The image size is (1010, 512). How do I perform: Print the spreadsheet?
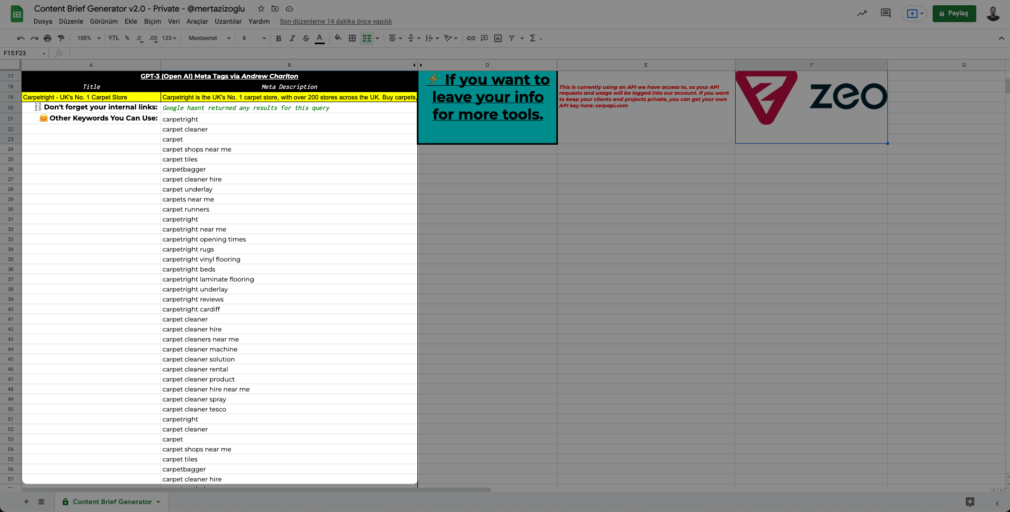pyautogui.click(x=48, y=38)
